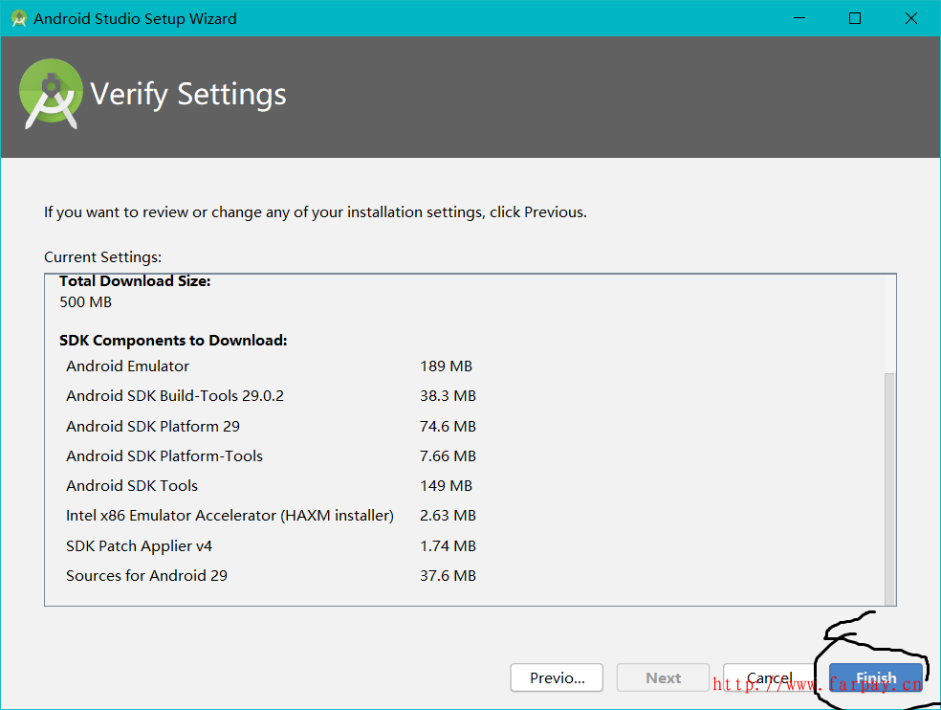Select Intel x86 Emulator Accelerator (HAXM installer)

[x=230, y=515]
